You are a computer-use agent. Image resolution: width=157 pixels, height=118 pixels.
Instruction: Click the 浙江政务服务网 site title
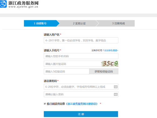tap(24, 3)
